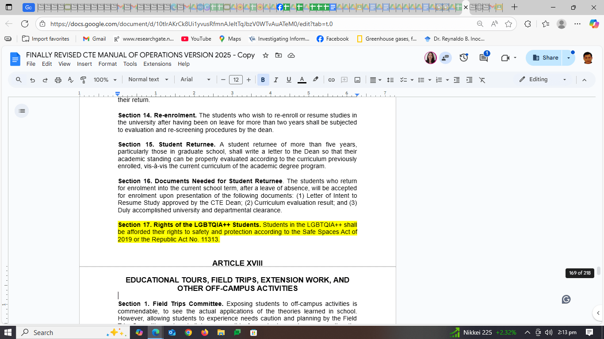
Task: Click the Insert image icon
Action: coord(357,80)
